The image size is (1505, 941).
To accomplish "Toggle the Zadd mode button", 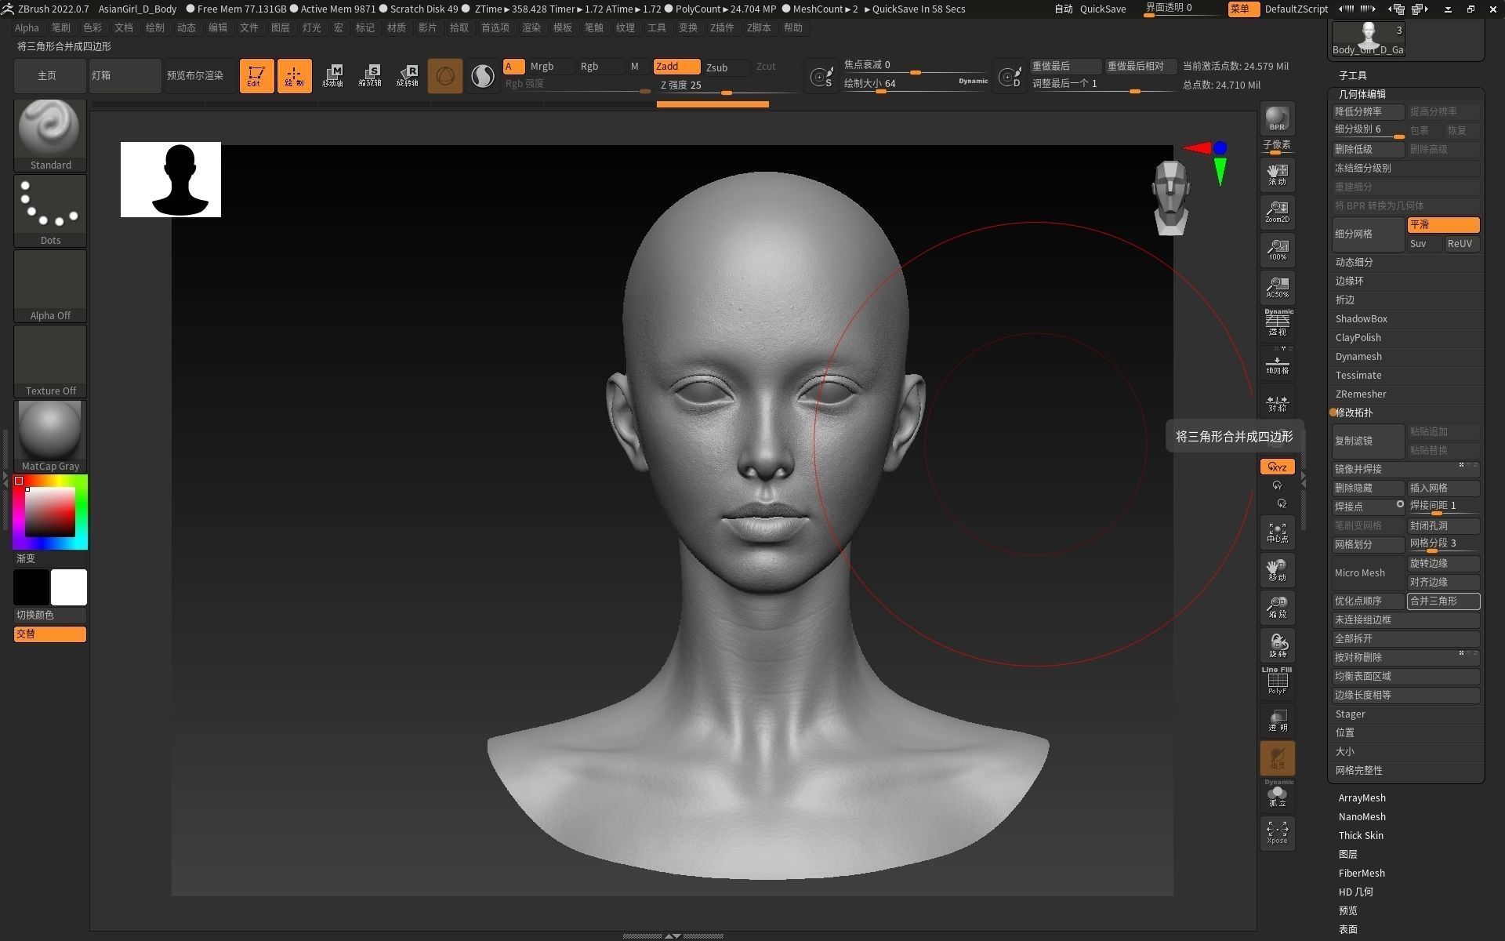I will pos(676,67).
